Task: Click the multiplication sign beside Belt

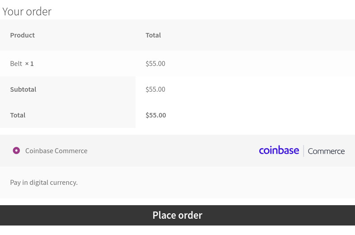Action: point(27,64)
